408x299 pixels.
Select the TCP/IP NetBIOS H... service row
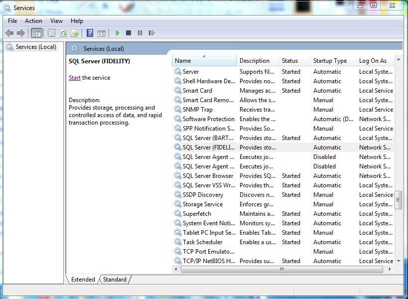tap(283, 261)
